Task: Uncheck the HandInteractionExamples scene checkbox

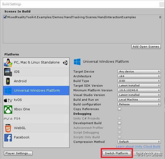Action: 5,17
